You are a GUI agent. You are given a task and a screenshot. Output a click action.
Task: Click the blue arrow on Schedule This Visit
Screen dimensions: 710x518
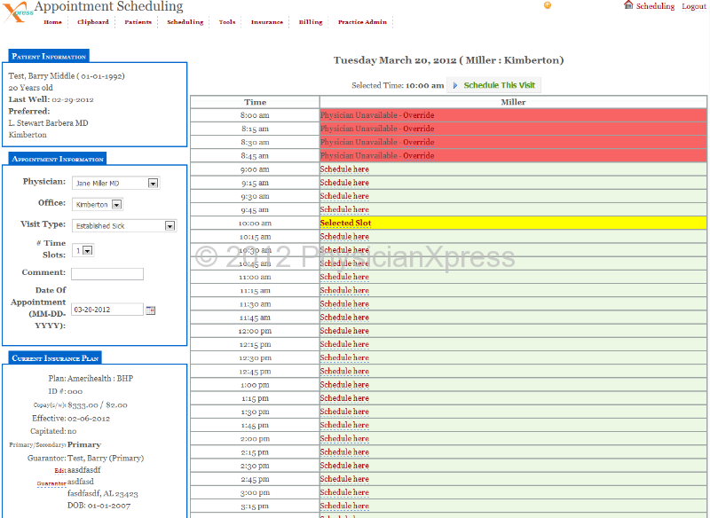[454, 85]
